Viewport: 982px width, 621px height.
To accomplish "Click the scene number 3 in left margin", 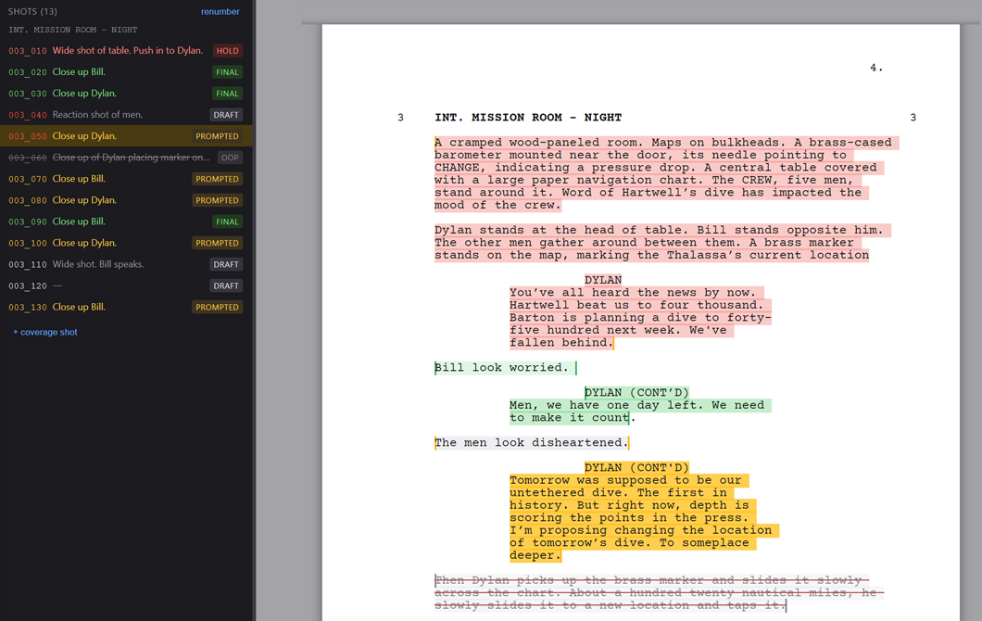I will click(400, 117).
